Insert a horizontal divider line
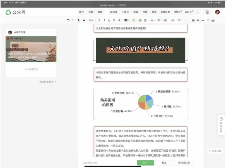The width and height of the screenshot is (226, 168). tap(203, 20)
